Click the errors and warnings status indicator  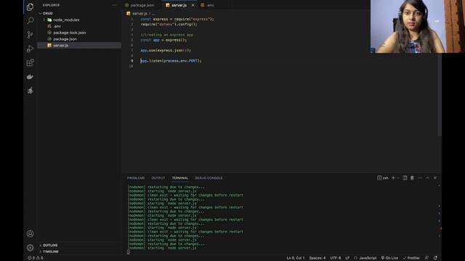point(36,258)
